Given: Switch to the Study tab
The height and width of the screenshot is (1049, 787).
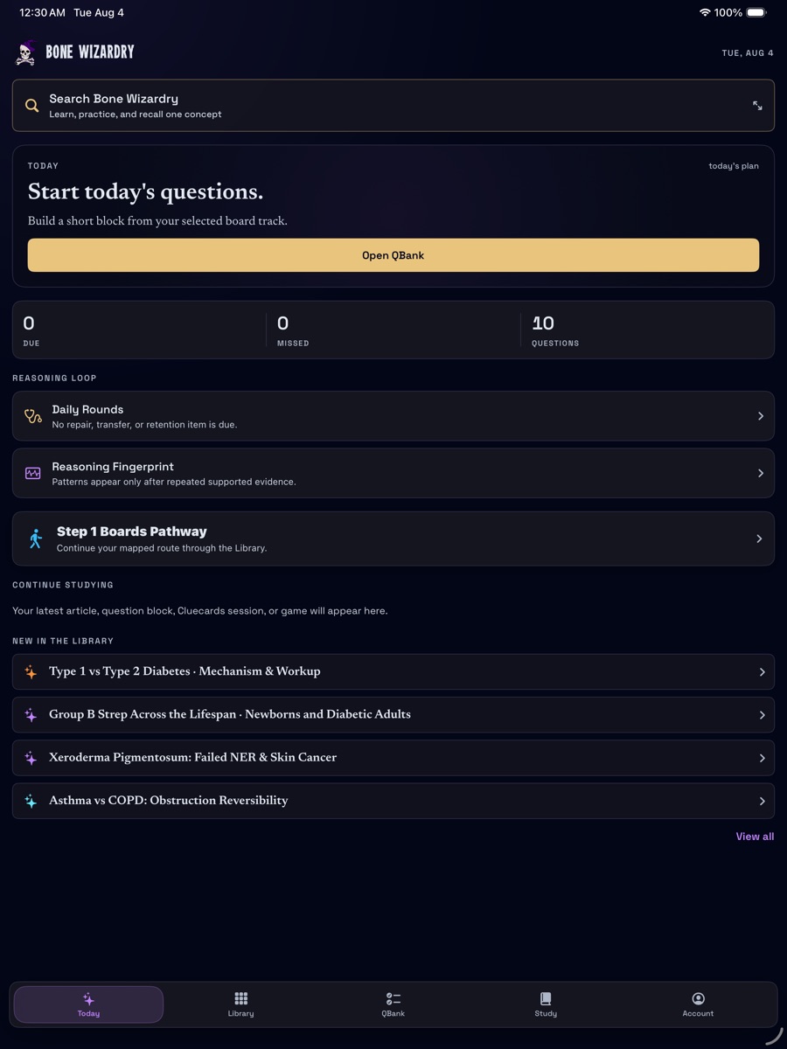Looking at the screenshot, I should pyautogui.click(x=546, y=1004).
